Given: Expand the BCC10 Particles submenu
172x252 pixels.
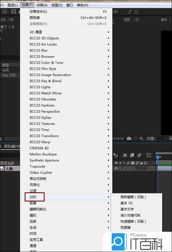Looking at the screenshot, I should (66, 105).
